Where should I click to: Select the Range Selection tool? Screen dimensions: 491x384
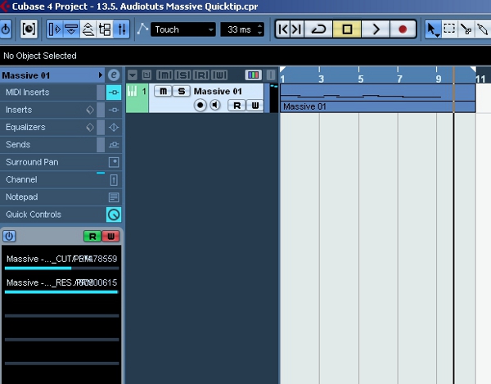tap(449, 29)
